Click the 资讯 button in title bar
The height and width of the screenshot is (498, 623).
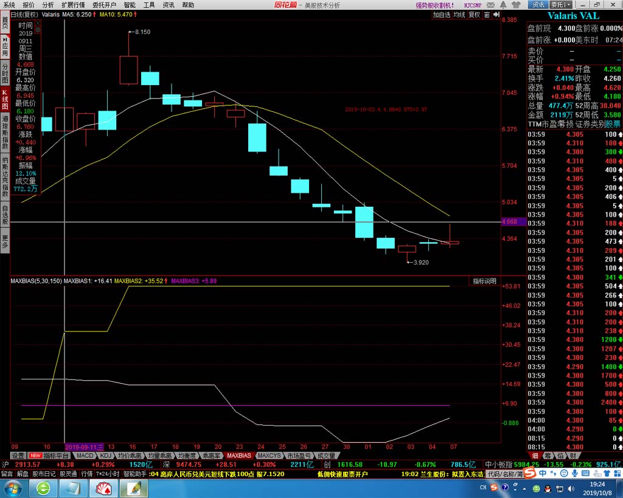click(538, 5)
